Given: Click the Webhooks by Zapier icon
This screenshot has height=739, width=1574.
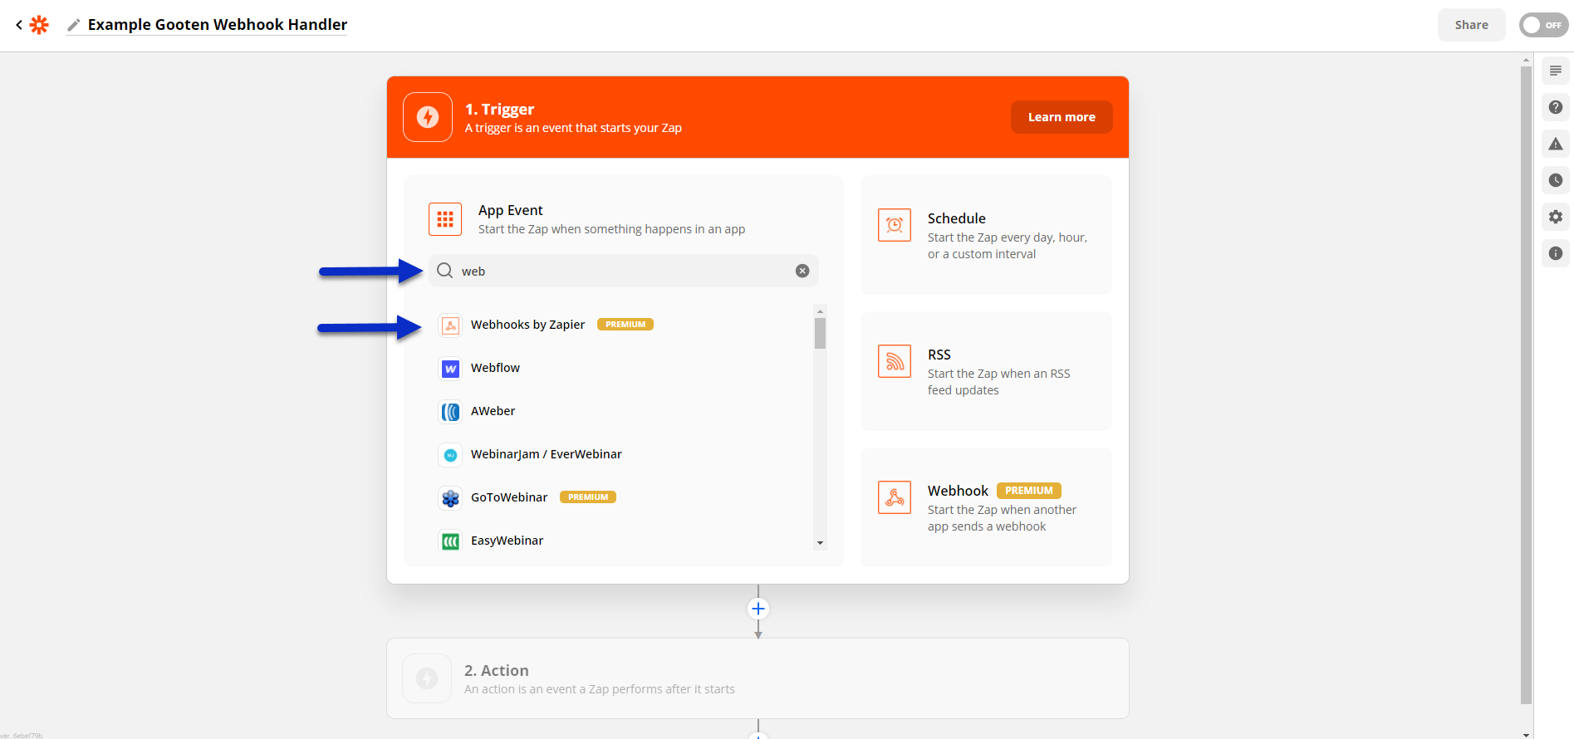Looking at the screenshot, I should [x=450, y=325].
